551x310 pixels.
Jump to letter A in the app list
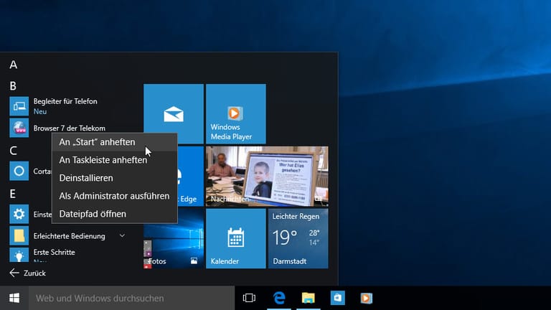point(14,65)
